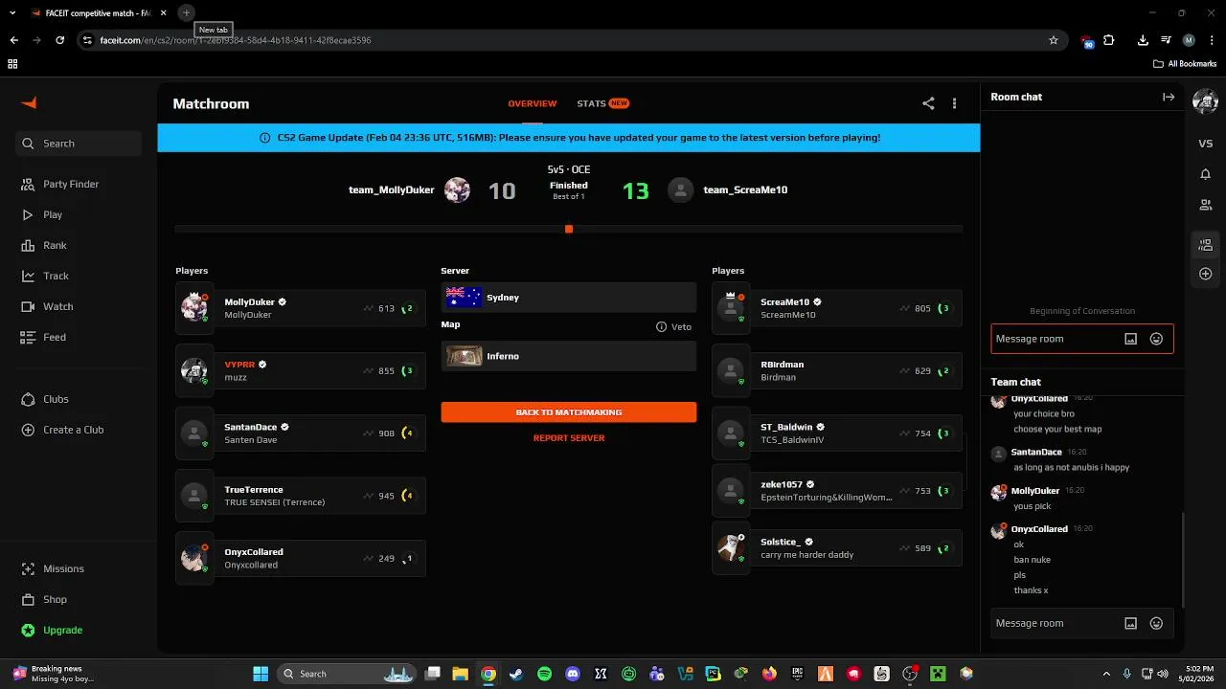Click team_ScreaMe10 team avatar
The image size is (1226, 689).
(x=680, y=190)
